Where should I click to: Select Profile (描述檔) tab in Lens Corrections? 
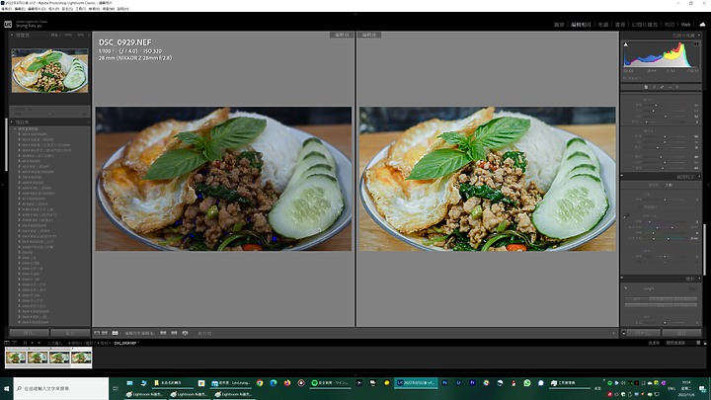654,185
